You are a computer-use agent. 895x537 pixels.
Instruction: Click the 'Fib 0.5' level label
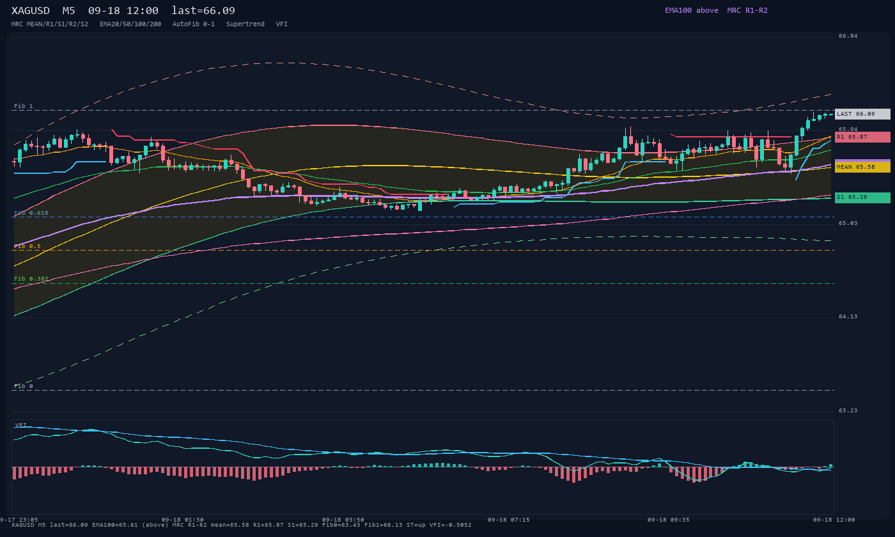tap(27, 246)
